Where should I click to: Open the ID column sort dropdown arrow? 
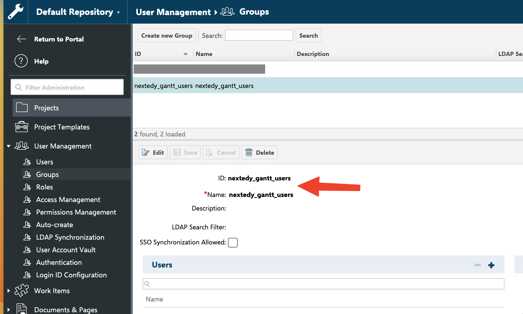pyautogui.click(x=186, y=54)
